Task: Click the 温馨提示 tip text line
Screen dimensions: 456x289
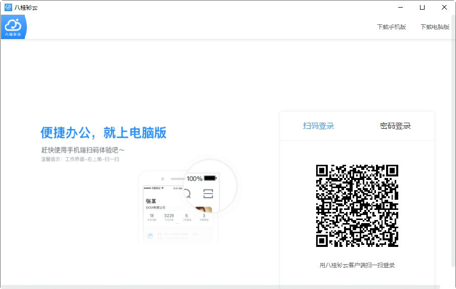Action: [x=80, y=159]
